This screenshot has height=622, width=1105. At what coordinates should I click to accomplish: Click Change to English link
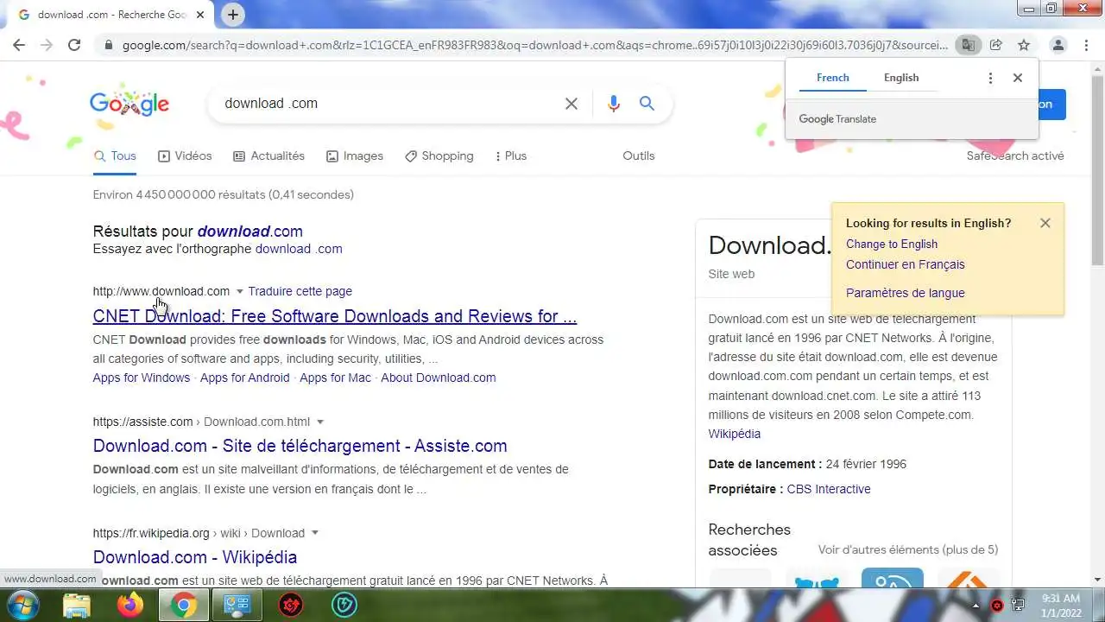coord(892,244)
